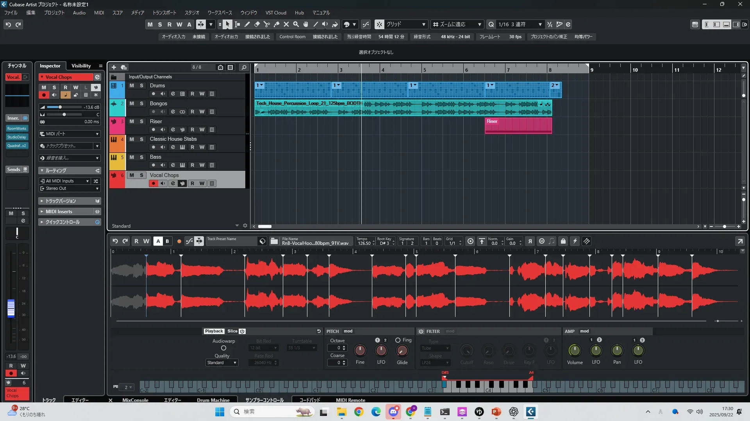The height and width of the screenshot is (421, 750).
Task: Mute the Drums track
Action: pyautogui.click(x=132, y=86)
